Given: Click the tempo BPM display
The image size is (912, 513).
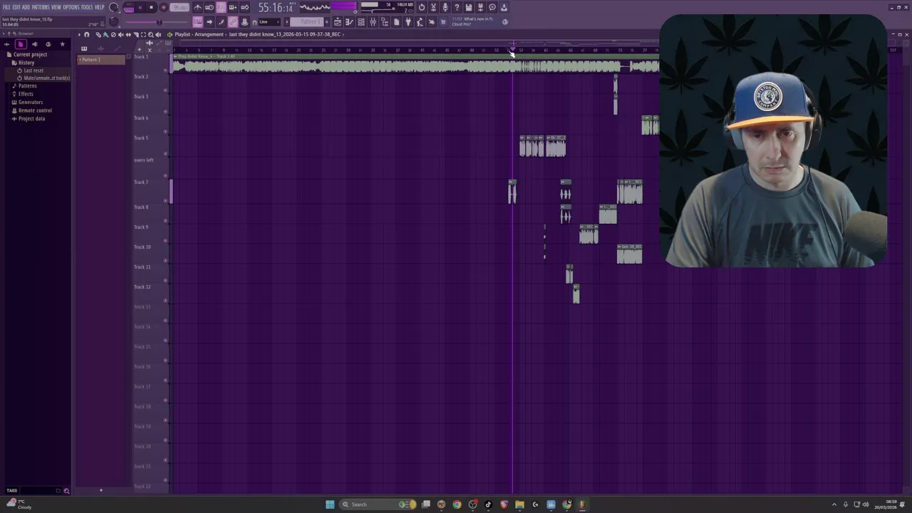Looking at the screenshot, I should tap(180, 7).
